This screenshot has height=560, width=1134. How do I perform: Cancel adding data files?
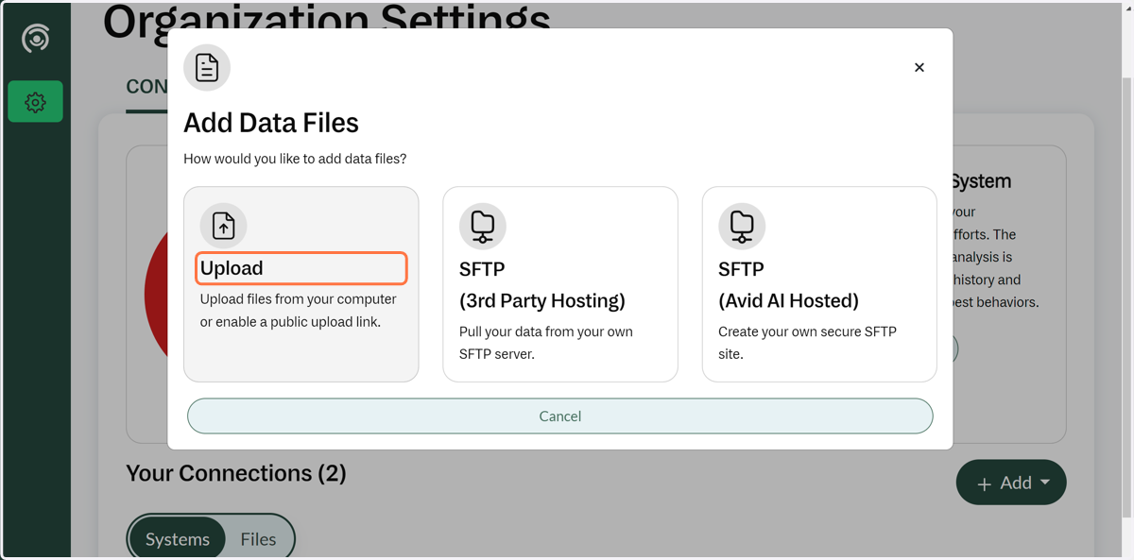(560, 416)
